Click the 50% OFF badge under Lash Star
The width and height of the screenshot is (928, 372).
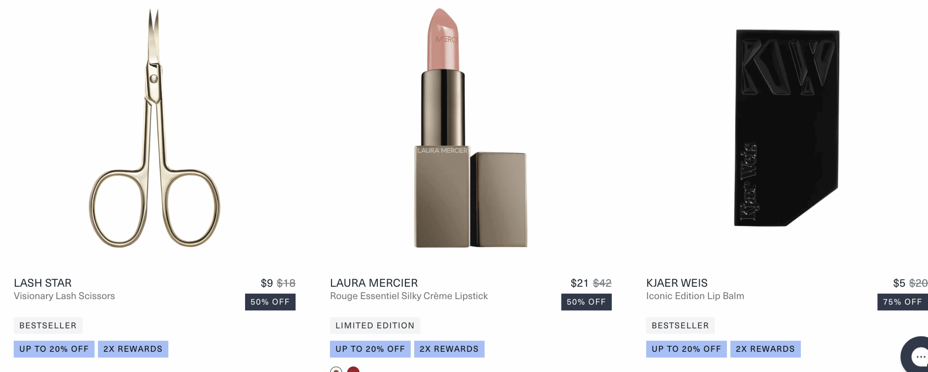[x=270, y=302]
